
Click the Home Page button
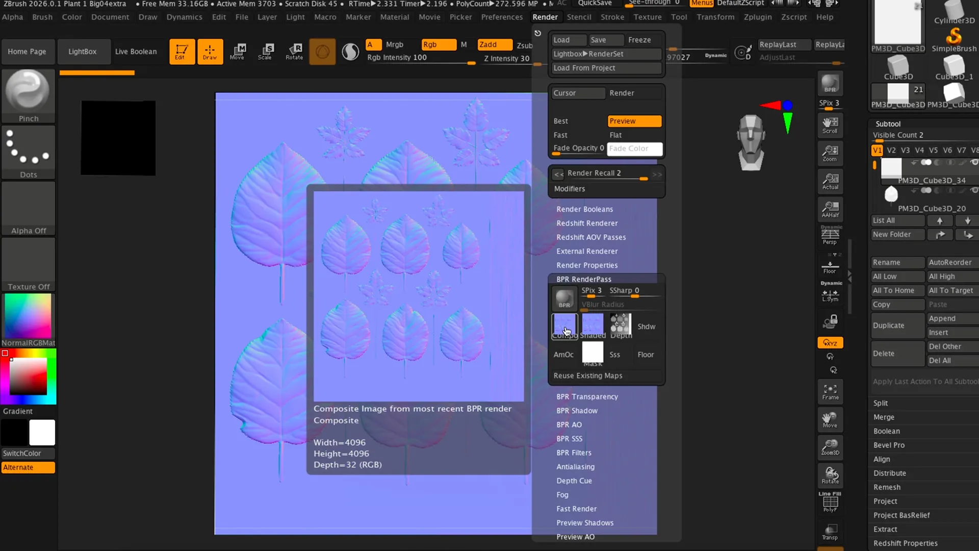(27, 52)
